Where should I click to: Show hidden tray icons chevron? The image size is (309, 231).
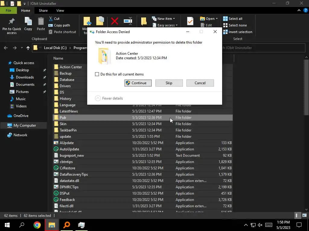pos(246,225)
